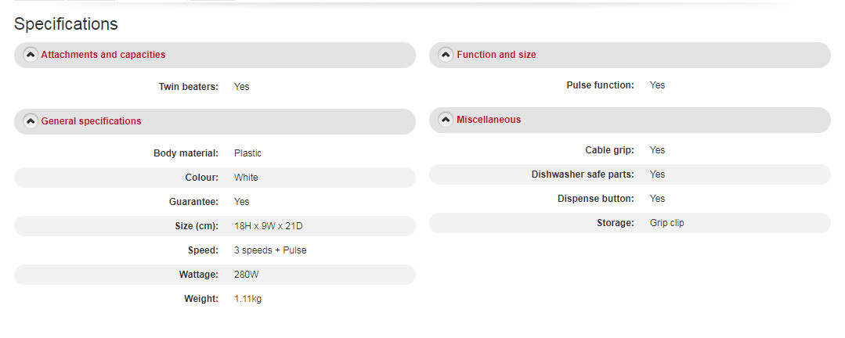This screenshot has height=338, width=845.
Task: Click the size value "18H x 9W x 21D"
Action: 269,226
